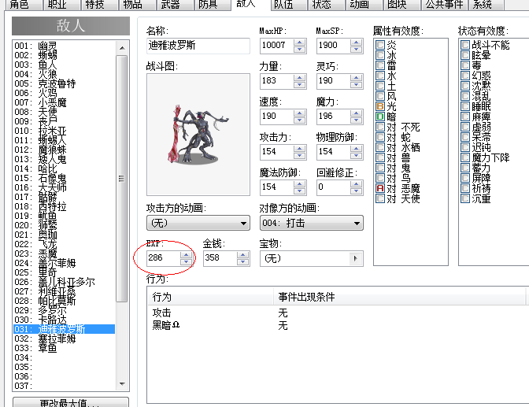Click enemy list scroll down arrow
529x407 pixels.
[122, 384]
